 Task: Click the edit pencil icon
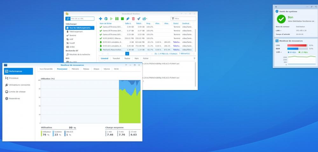[x=128, y=19]
